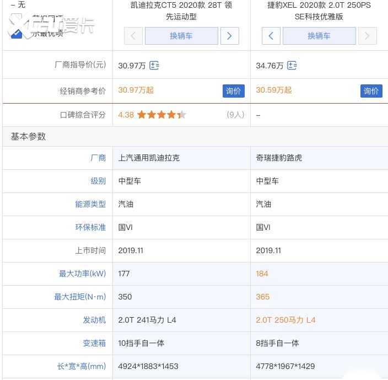Open the 能源类型 parameter link

[x=90, y=204]
